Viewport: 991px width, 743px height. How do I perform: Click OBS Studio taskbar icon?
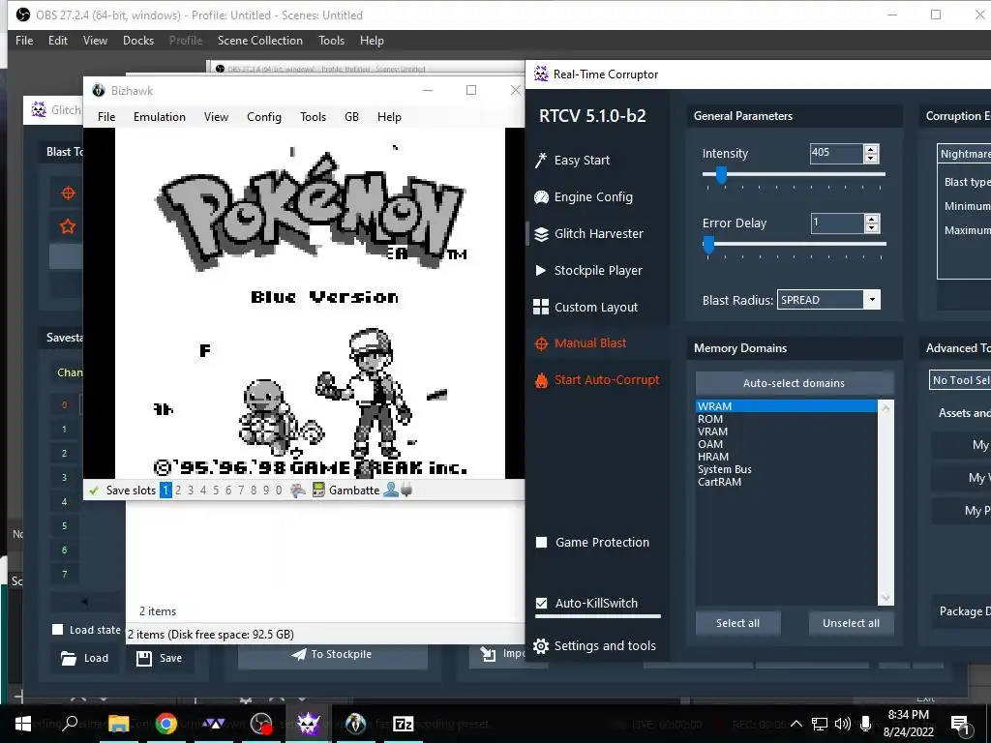pyautogui.click(x=261, y=724)
